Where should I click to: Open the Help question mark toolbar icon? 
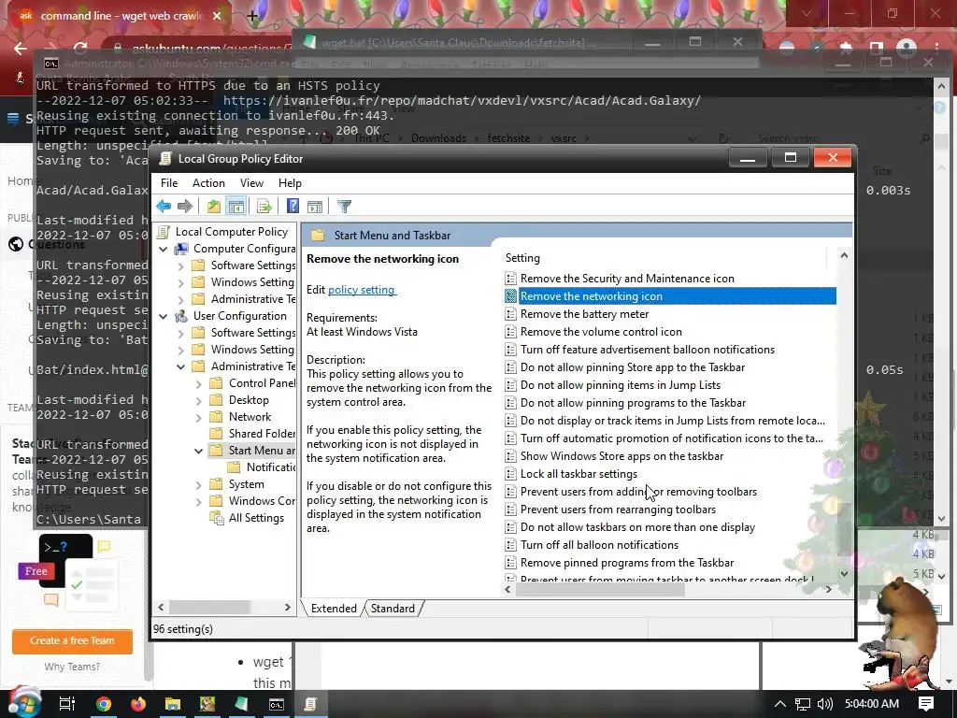(x=293, y=207)
